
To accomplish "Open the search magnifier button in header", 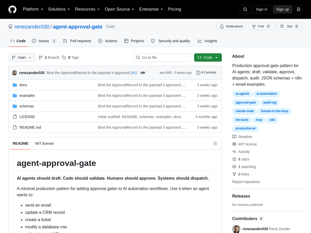I will 245,9.
